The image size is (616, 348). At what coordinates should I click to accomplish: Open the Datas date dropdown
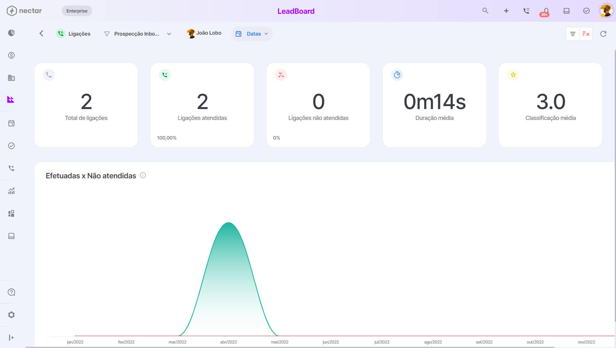(x=252, y=34)
